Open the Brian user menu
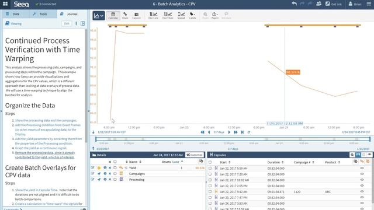374x210 pixels. point(355,4)
